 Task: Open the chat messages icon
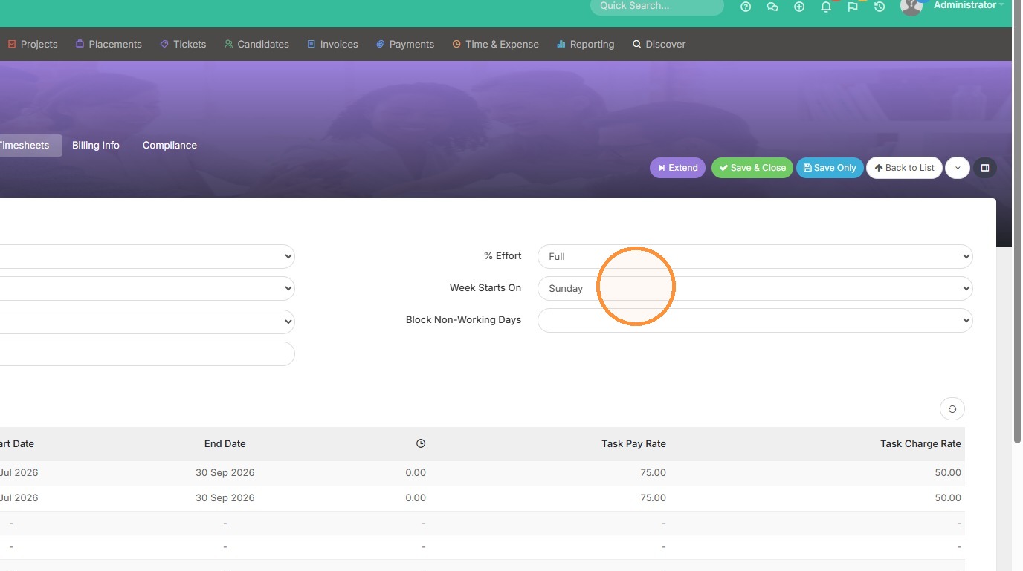click(772, 7)
